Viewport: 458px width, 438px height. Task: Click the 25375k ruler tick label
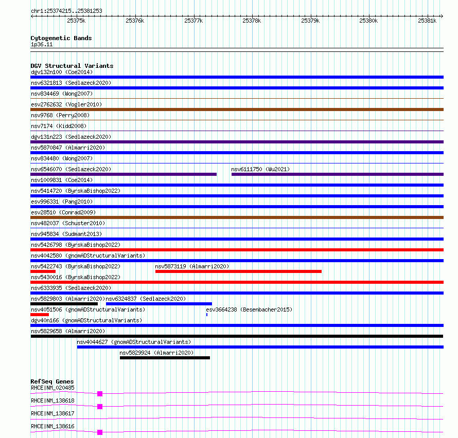tap(76, 21)
